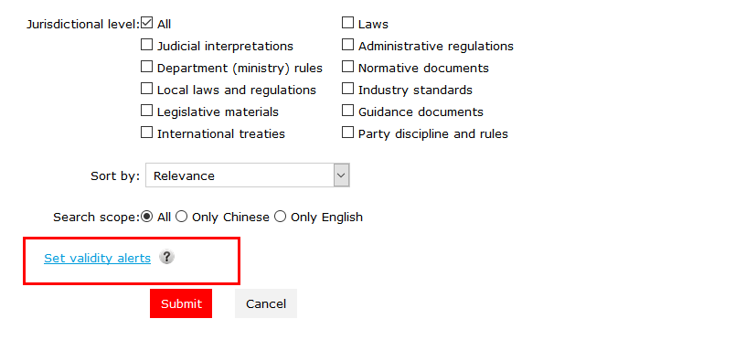Check the Normative documents option
The width and height of the screenshot is (735, 340).
[x=347, y=67]
